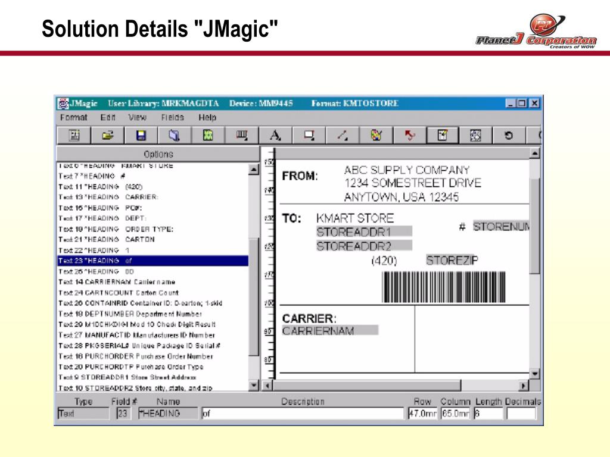Click the field list scroll-down arrow
This screenshot has width=610, height=457.
254,386
